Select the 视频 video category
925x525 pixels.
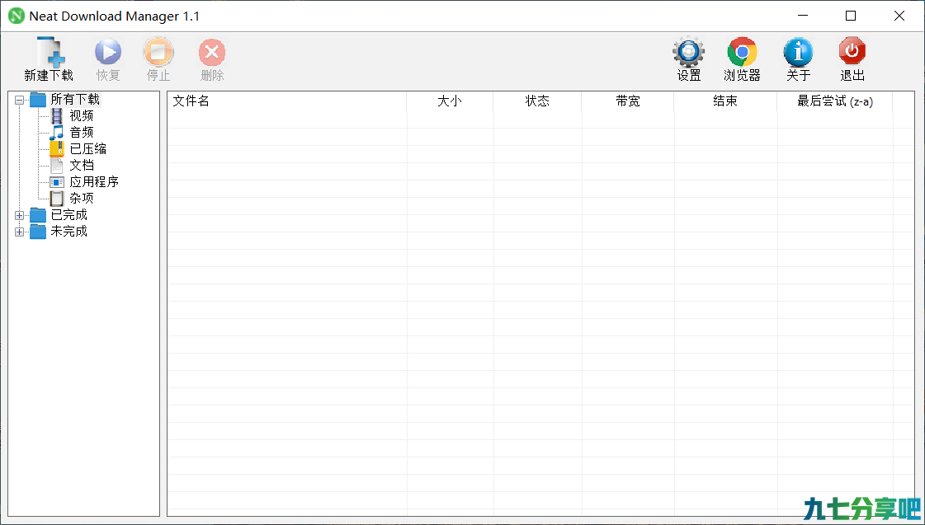click(82, 116)
